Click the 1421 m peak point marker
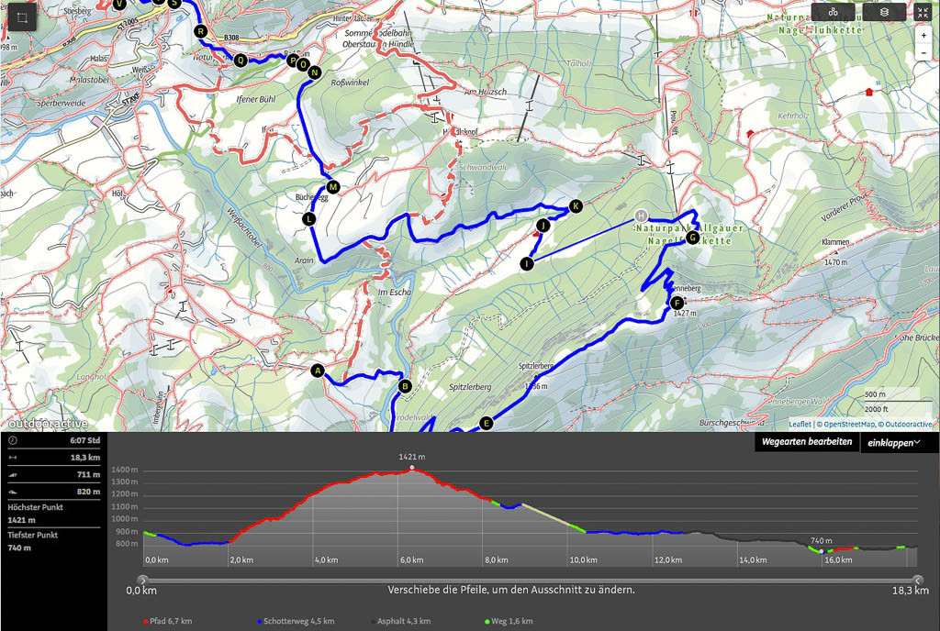Image resolution: width=940 pixels, height=631 pixels. point(412,468)
